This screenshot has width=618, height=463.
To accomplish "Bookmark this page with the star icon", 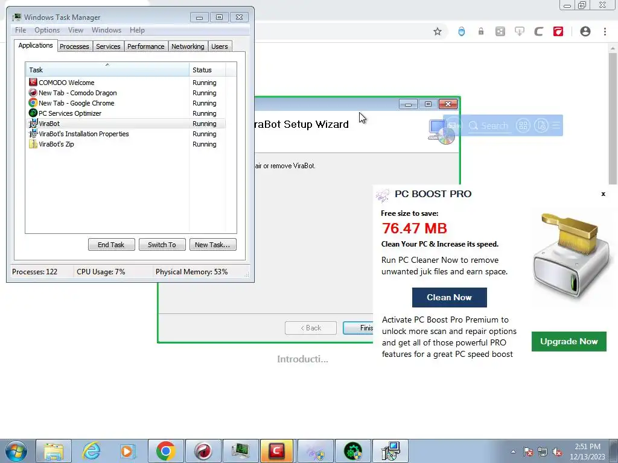I will (x=437, y=31).
